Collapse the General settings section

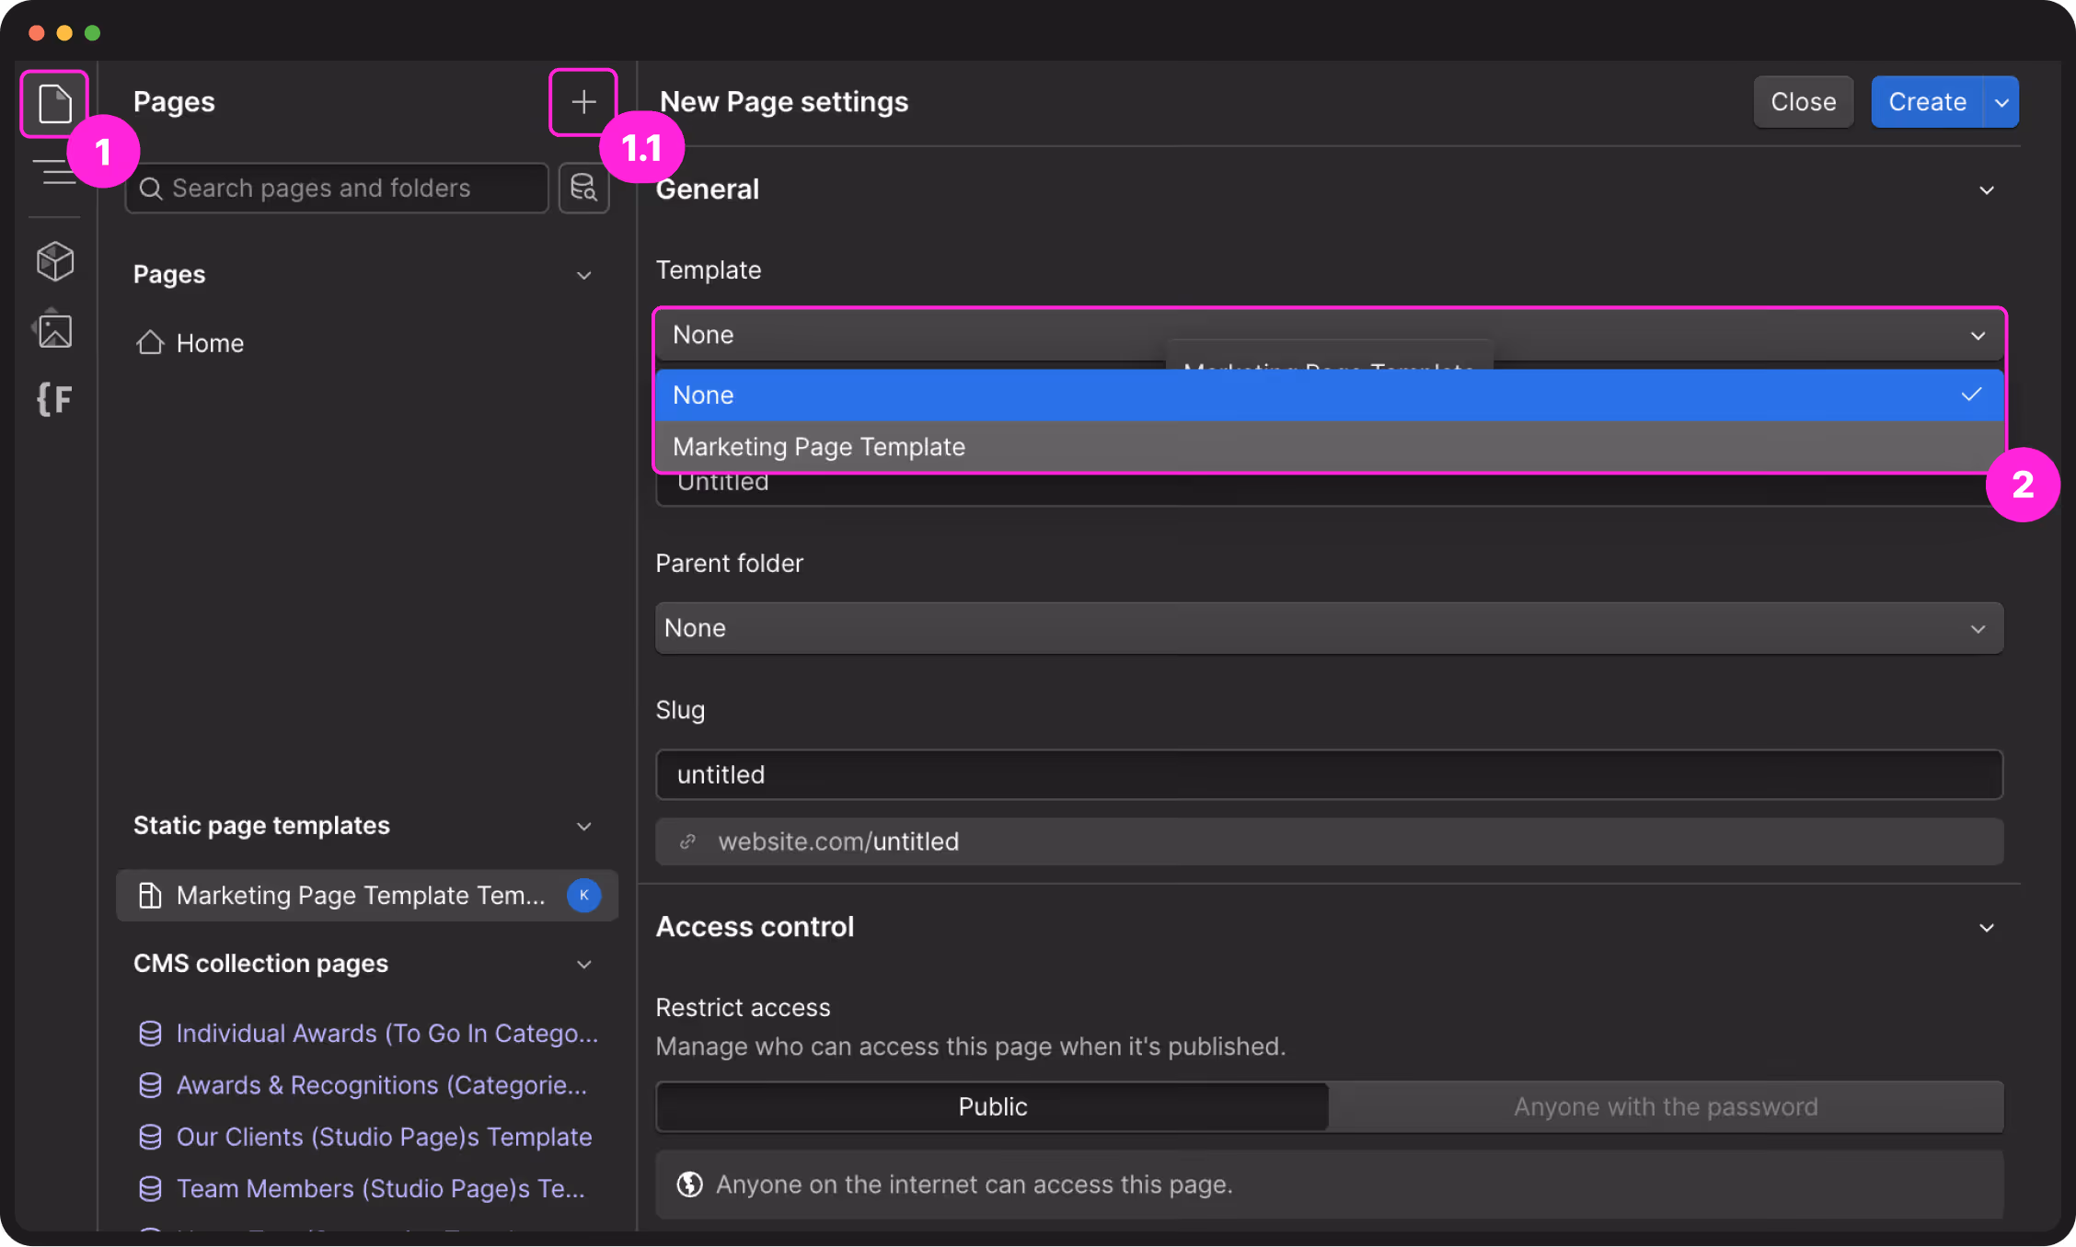[1986, 189]
